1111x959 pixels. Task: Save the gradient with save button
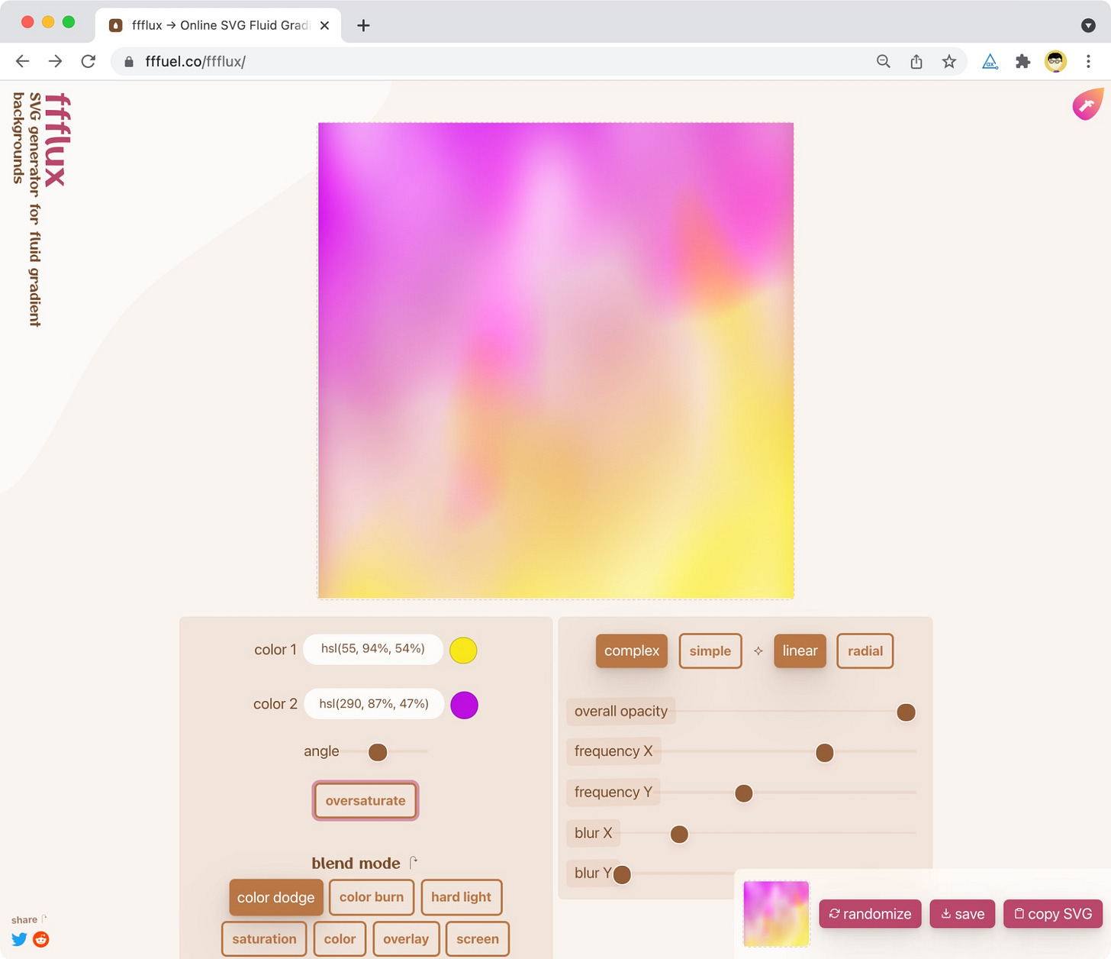pos(962,914)
